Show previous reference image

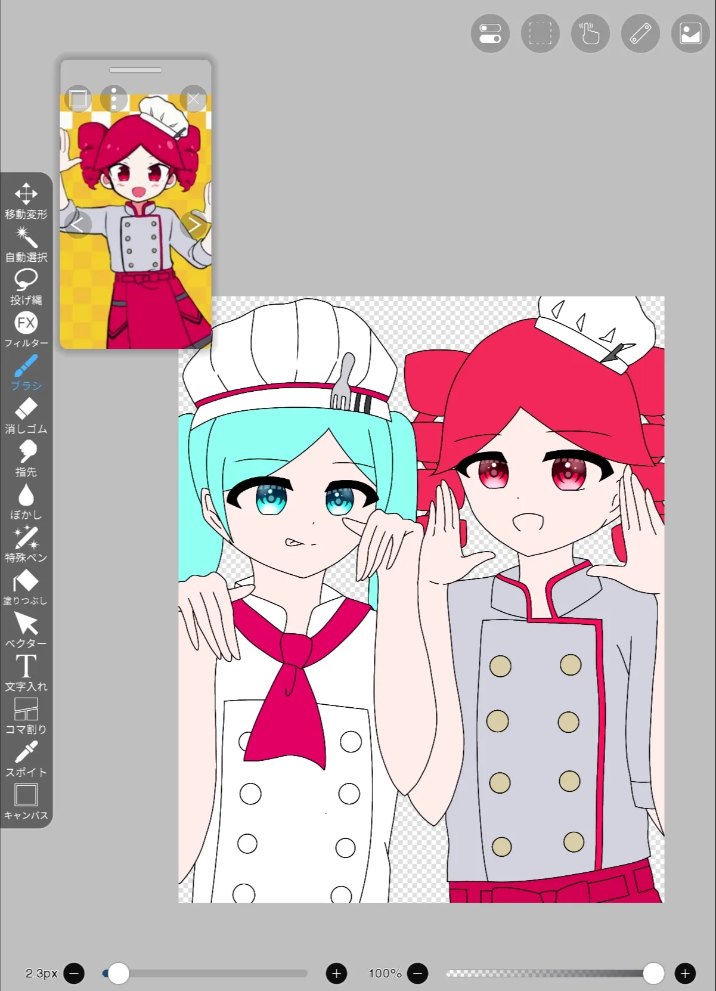(77, 225)
